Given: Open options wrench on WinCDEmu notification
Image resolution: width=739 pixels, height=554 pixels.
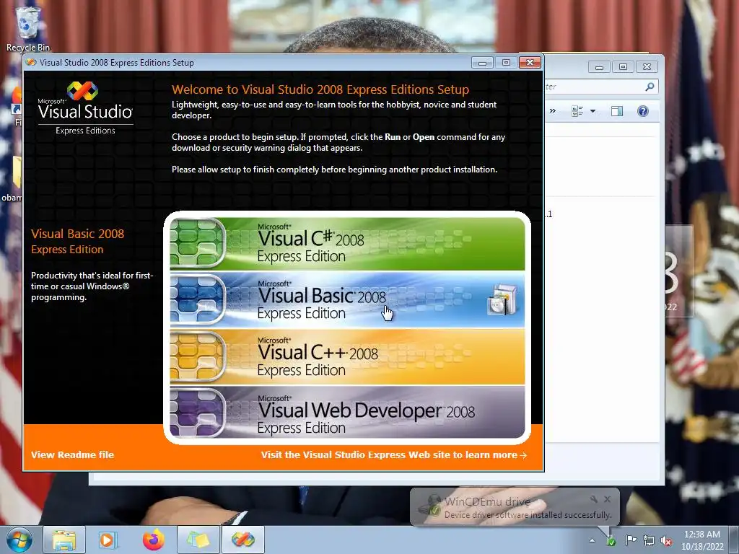Looking at the screenshot, I should (594, 499).
